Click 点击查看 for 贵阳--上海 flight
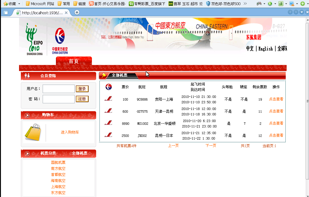The image size is (309, 197). click(276, 99)
